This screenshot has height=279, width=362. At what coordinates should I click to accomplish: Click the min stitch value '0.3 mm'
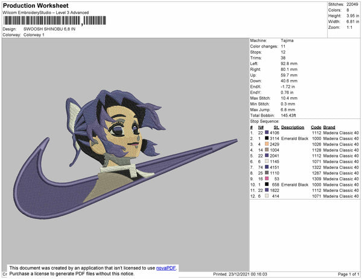click(288, 104)
